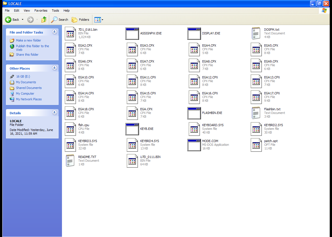This screenshot has width=332, height=237.
Task: Select the EGA2.CPX file icon
Action: pyautogui.click(x=70, y=49)
